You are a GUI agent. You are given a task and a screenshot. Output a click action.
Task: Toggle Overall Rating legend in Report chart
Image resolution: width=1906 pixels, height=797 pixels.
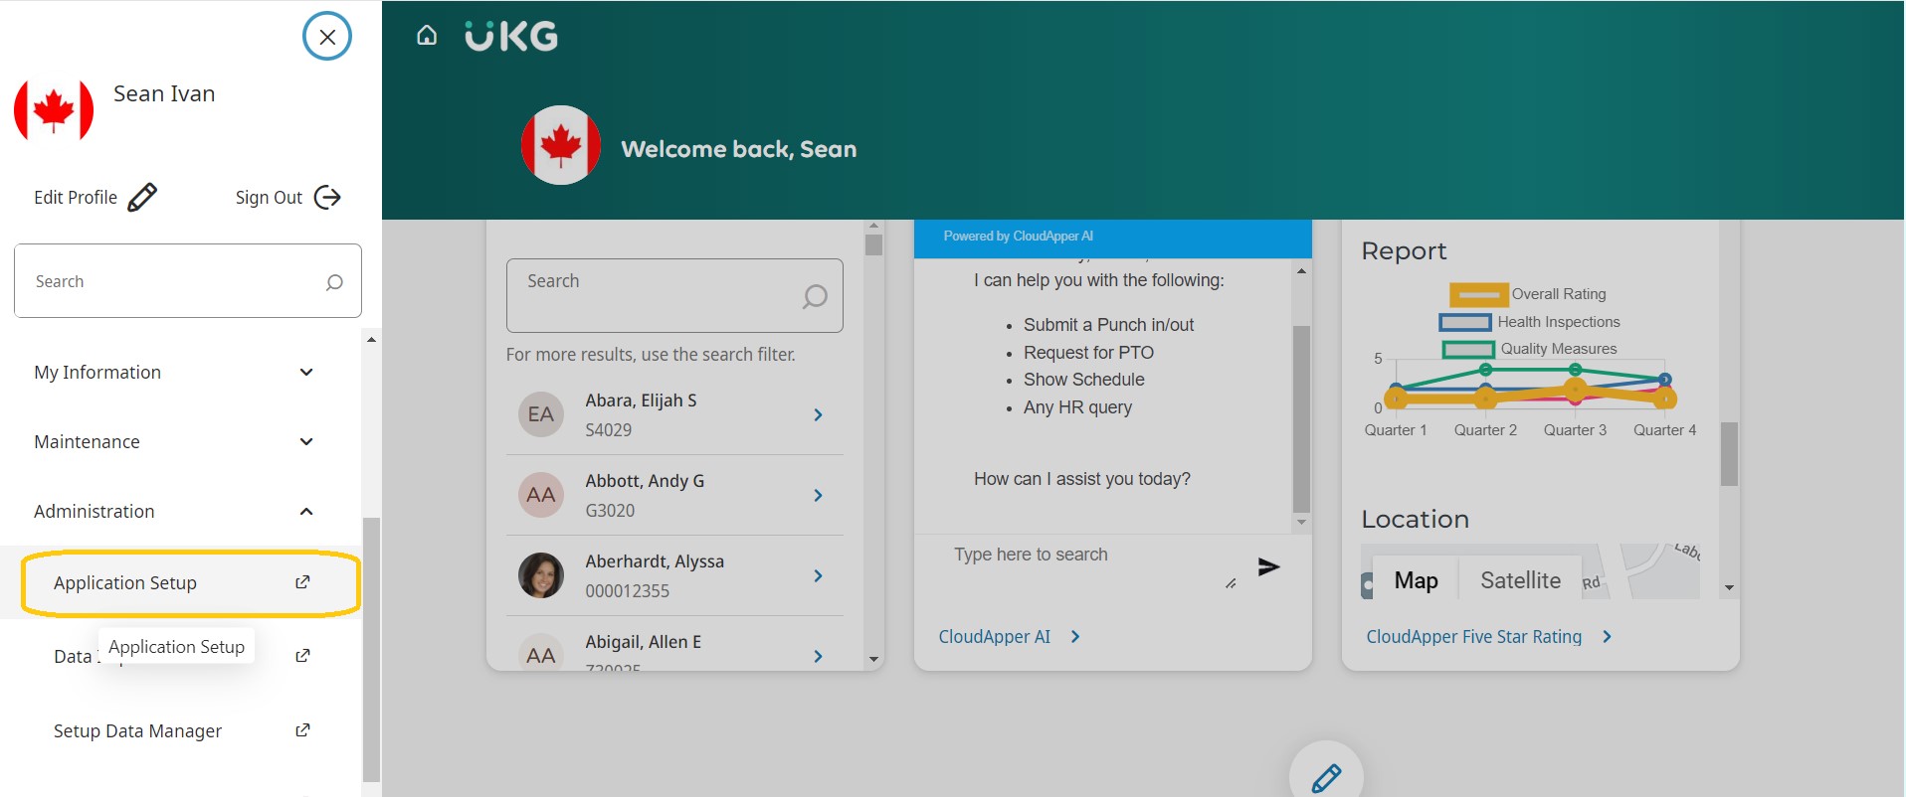[x=1478, y=294]
